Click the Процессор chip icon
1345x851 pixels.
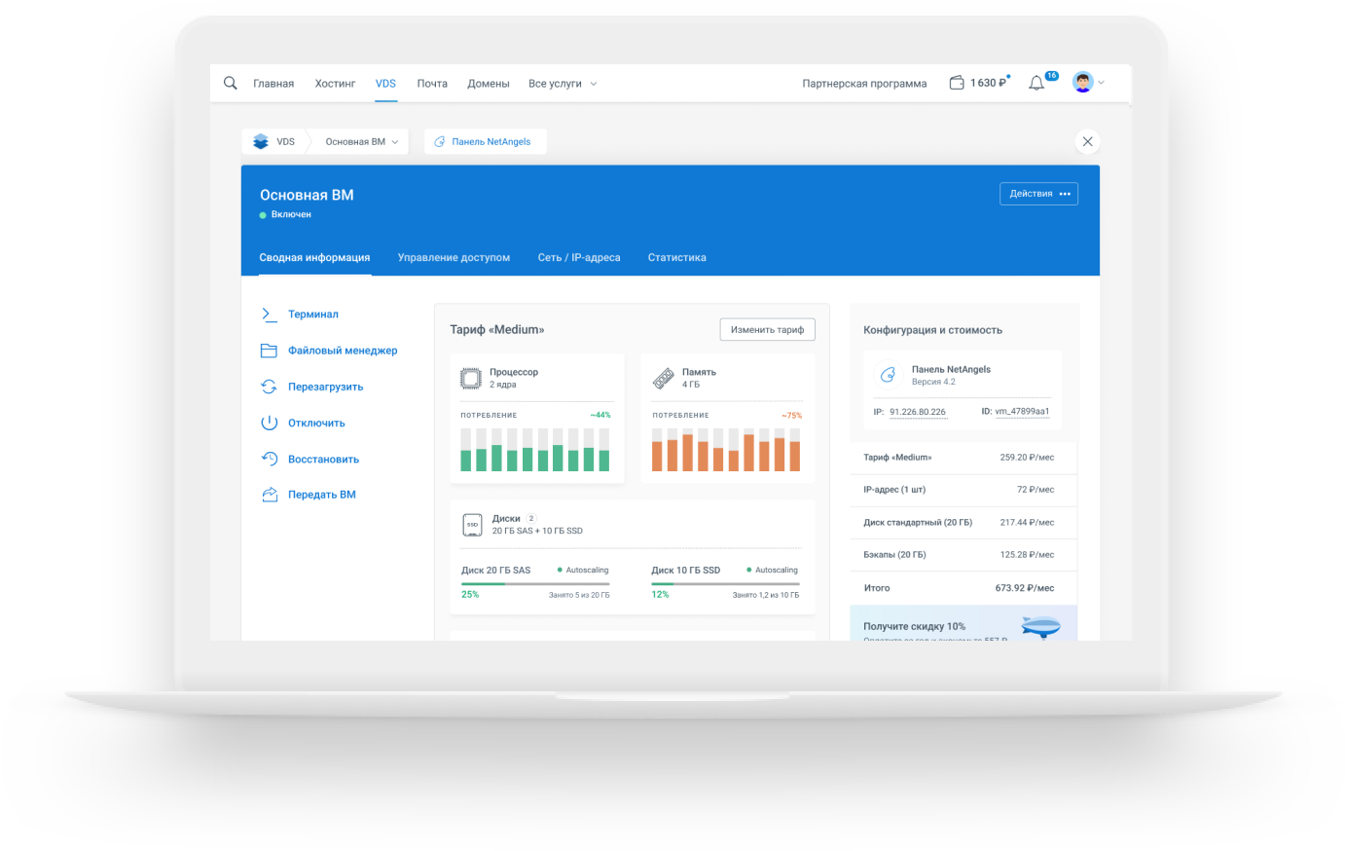click(x=471, y=379)
